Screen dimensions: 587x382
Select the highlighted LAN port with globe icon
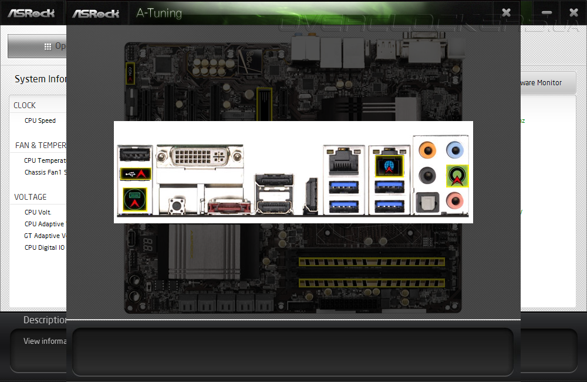click(x=389, y=166)
